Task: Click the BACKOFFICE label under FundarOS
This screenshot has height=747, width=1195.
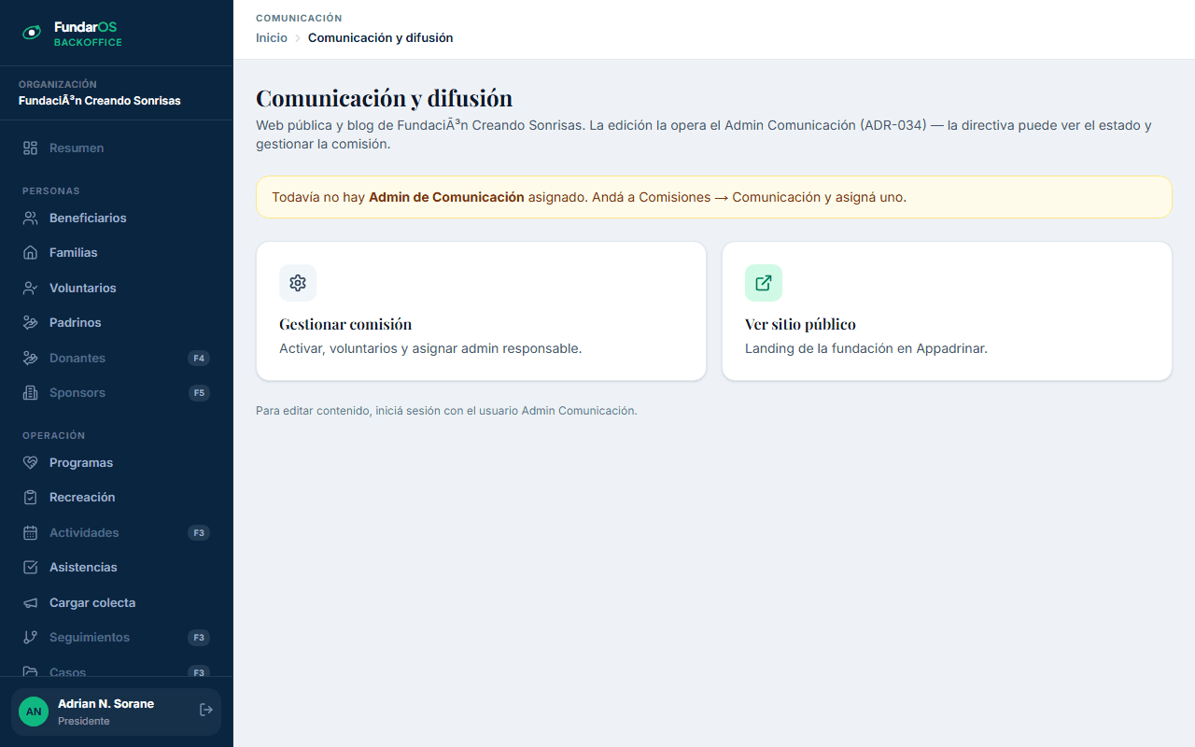Action: (88, 43)
